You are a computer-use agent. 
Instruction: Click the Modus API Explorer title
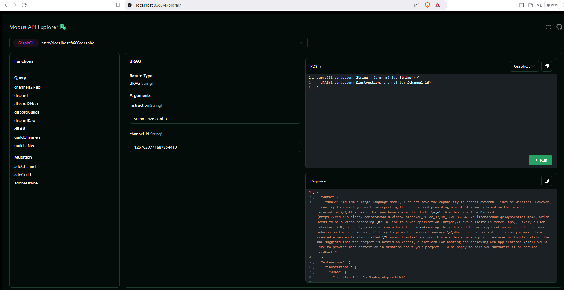point(34,27)
